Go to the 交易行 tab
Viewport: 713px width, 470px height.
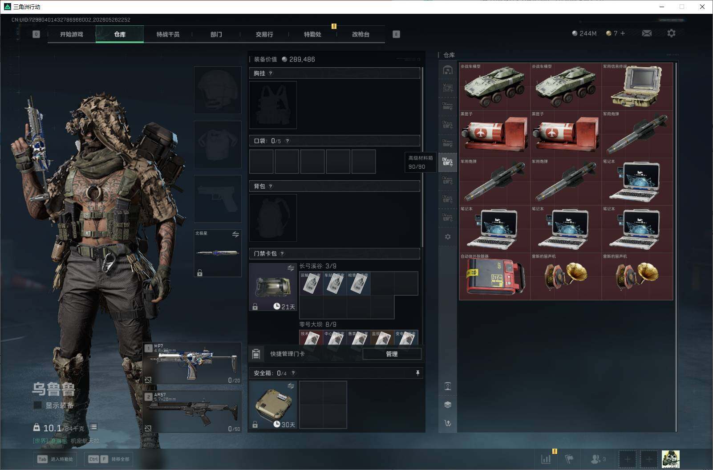click(264, 34)
